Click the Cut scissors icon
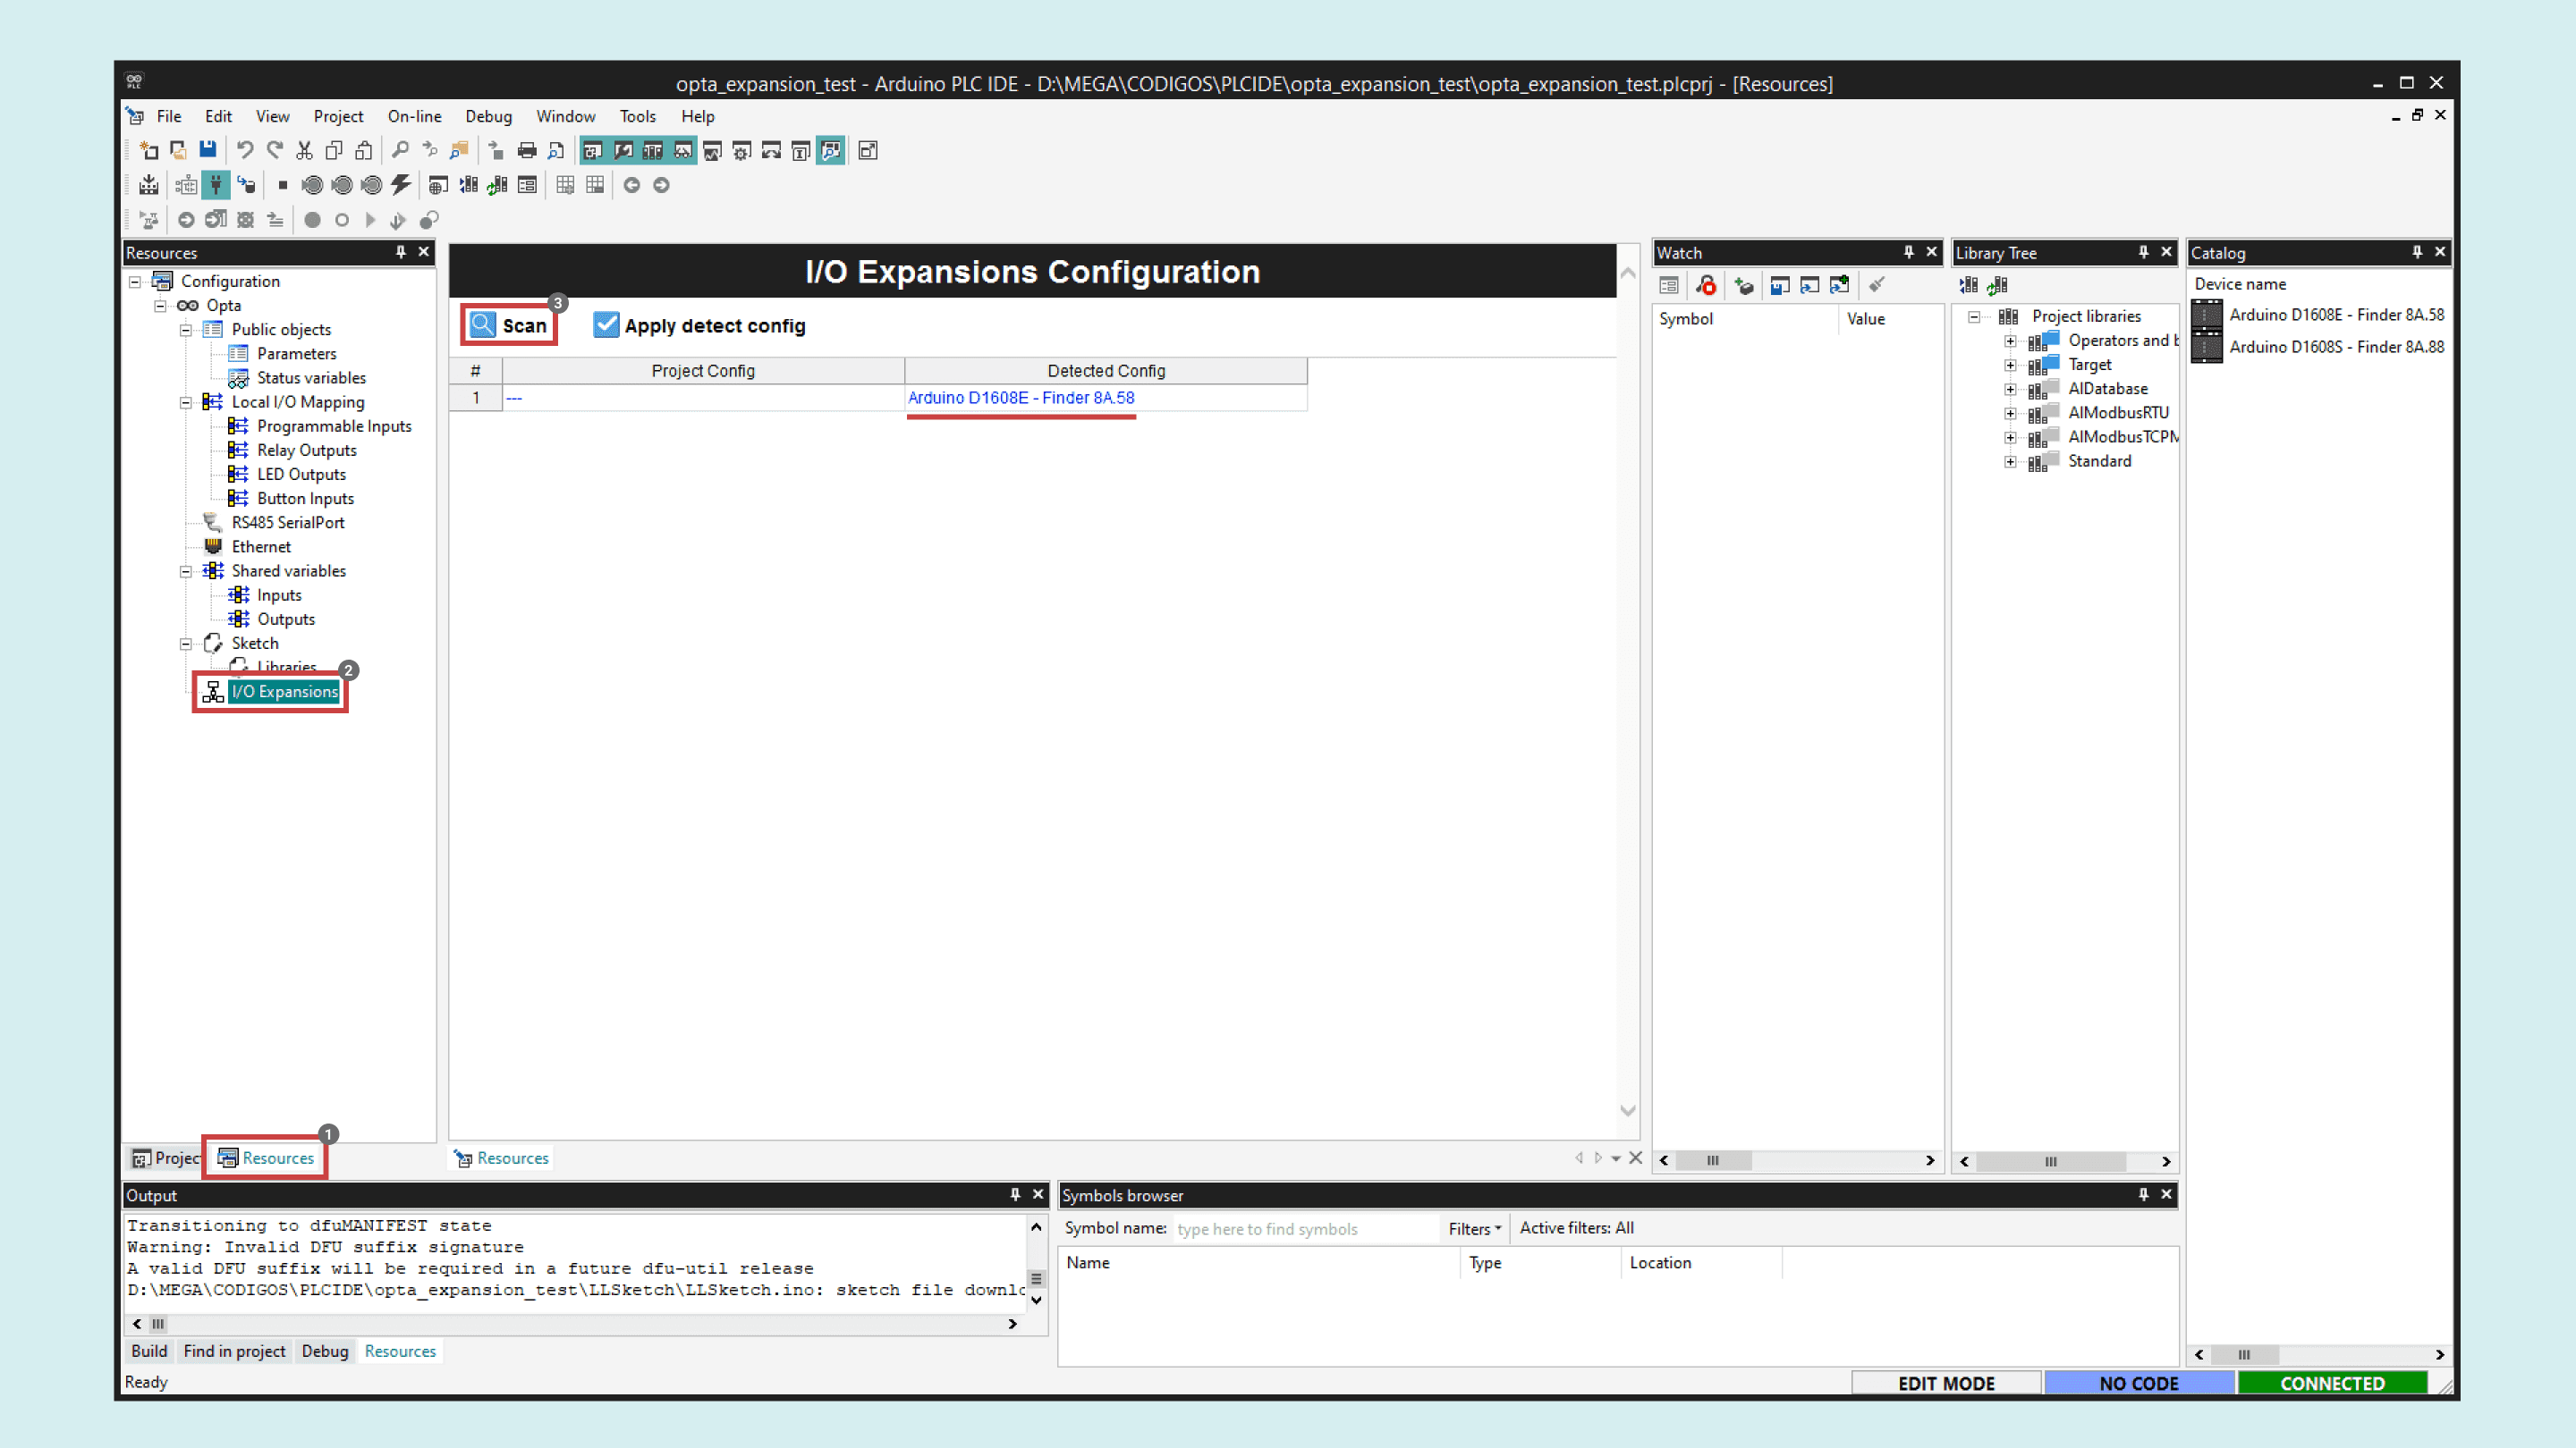 coord(304,150)
